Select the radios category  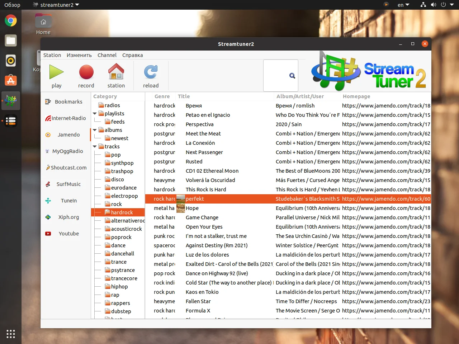pos(112,105)
